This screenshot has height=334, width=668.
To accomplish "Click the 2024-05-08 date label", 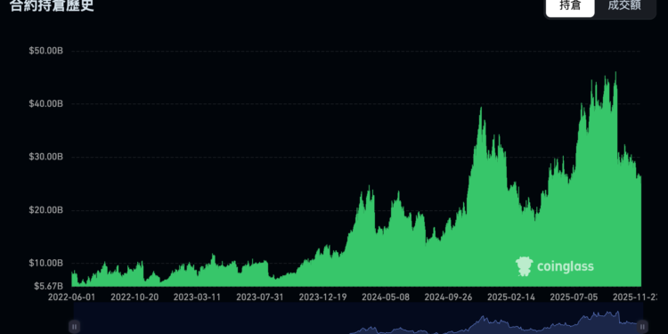I will click(386, 297).
